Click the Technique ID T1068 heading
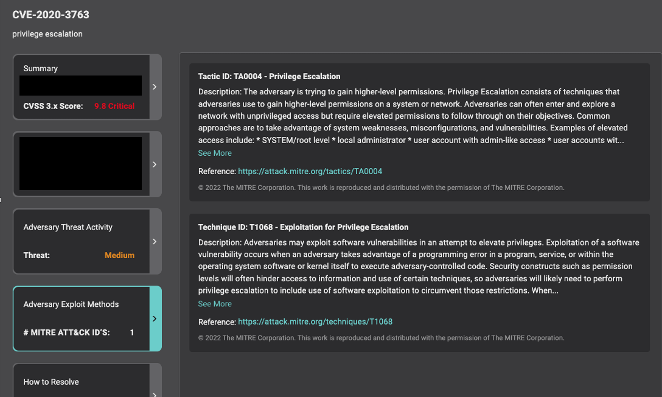Screen dimensions: 662x397 coord(303,227)
